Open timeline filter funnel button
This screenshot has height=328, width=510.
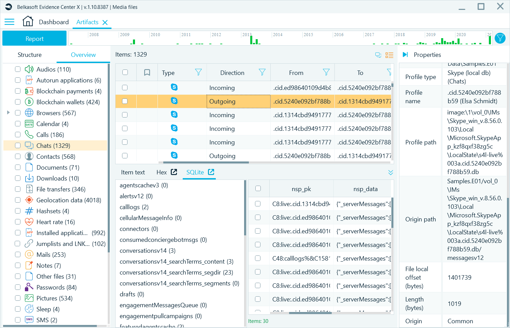tap(500, 38)
